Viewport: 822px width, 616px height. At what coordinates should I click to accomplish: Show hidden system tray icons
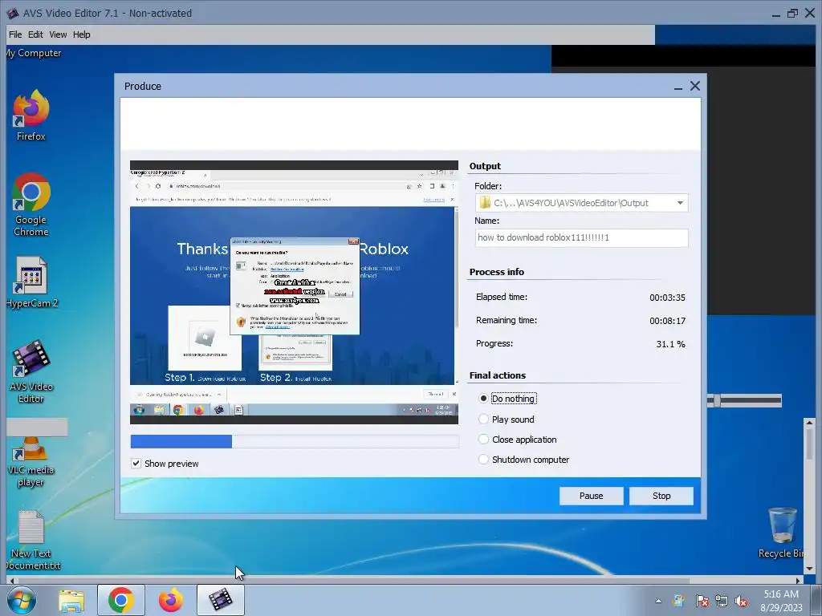click(x=658, y=601)
